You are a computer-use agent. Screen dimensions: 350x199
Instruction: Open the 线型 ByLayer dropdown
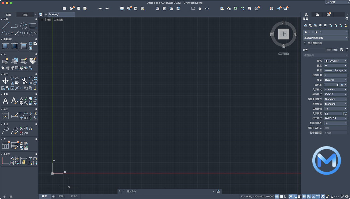[x=335, y=70]
